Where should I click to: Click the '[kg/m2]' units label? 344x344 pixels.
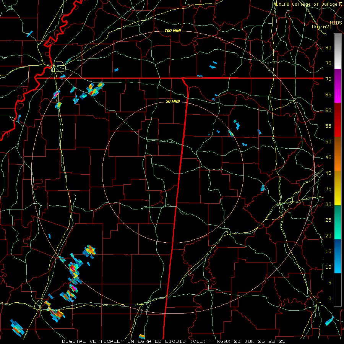click(321, 26)
